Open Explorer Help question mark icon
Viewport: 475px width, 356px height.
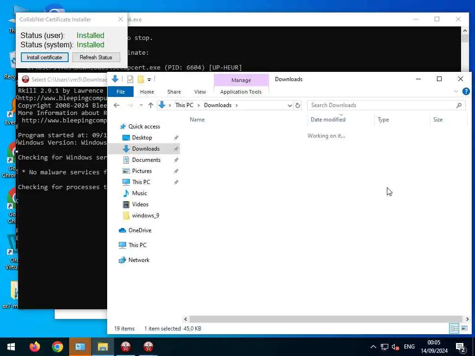pos(466,91)
